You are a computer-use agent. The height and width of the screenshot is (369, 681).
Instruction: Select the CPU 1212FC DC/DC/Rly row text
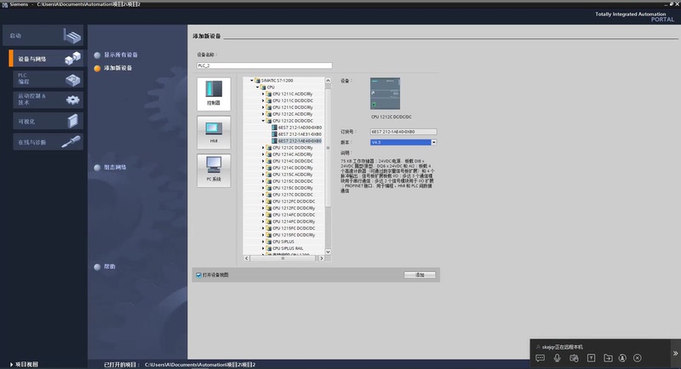click(294, 208)
